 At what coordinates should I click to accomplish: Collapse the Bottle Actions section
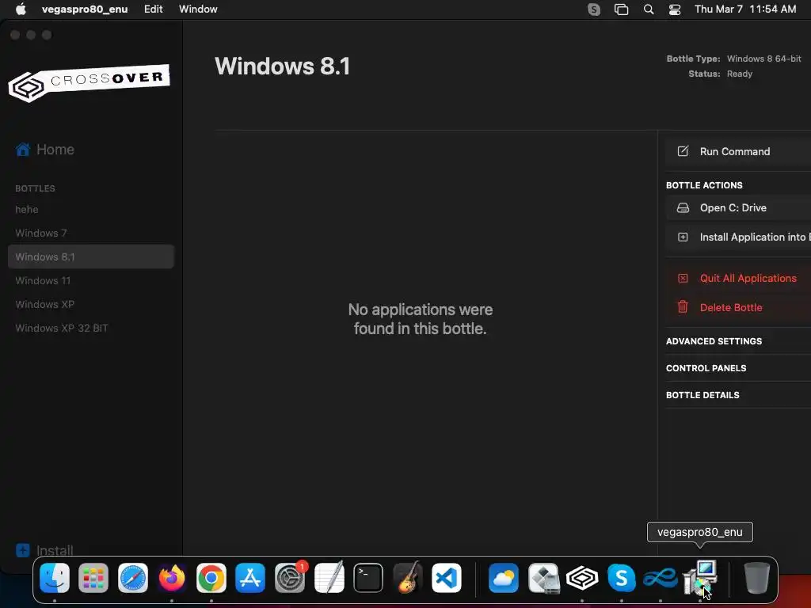(704, 185)
